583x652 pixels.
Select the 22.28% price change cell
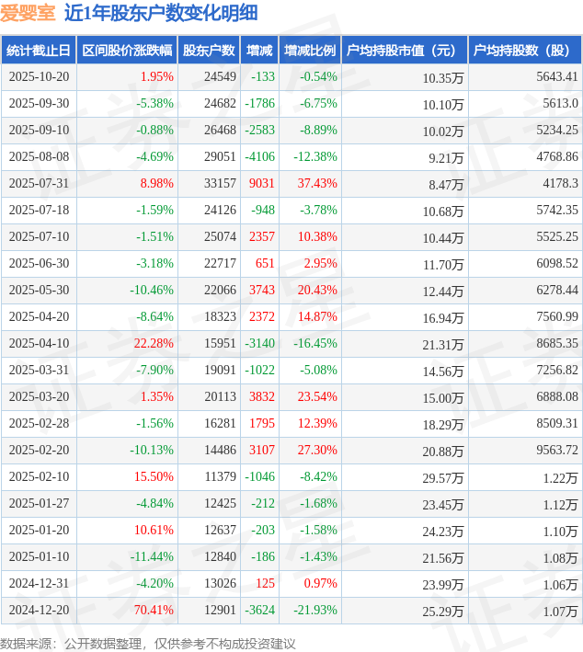154,344
